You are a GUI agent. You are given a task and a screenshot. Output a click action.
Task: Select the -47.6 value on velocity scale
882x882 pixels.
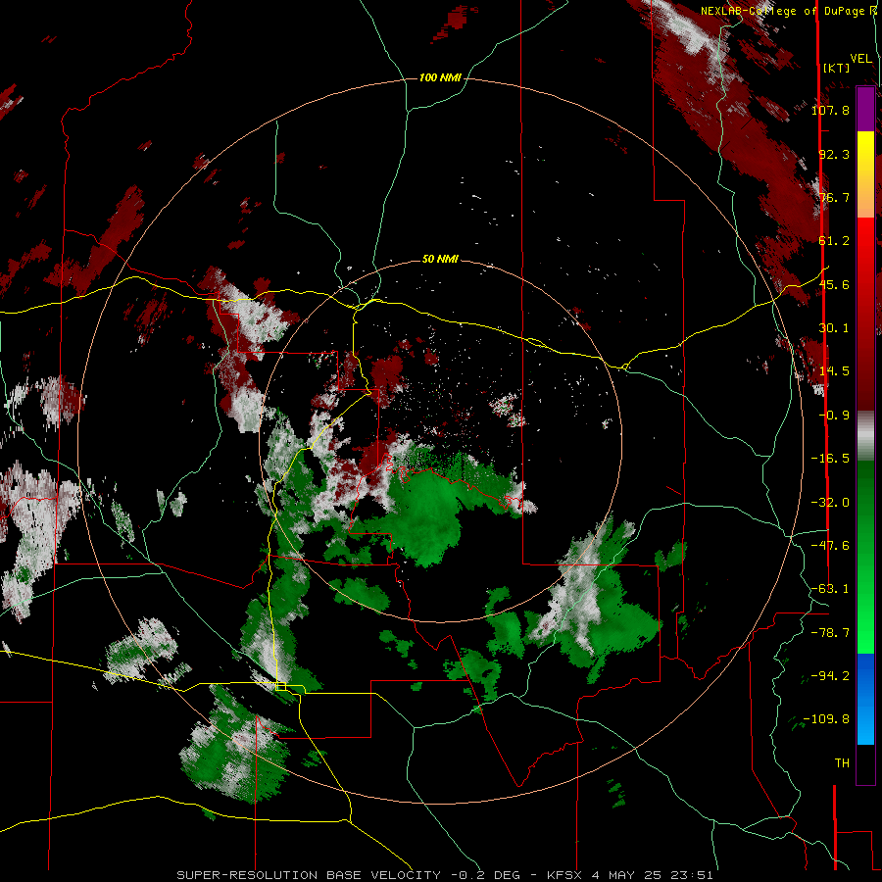point(830,546)
